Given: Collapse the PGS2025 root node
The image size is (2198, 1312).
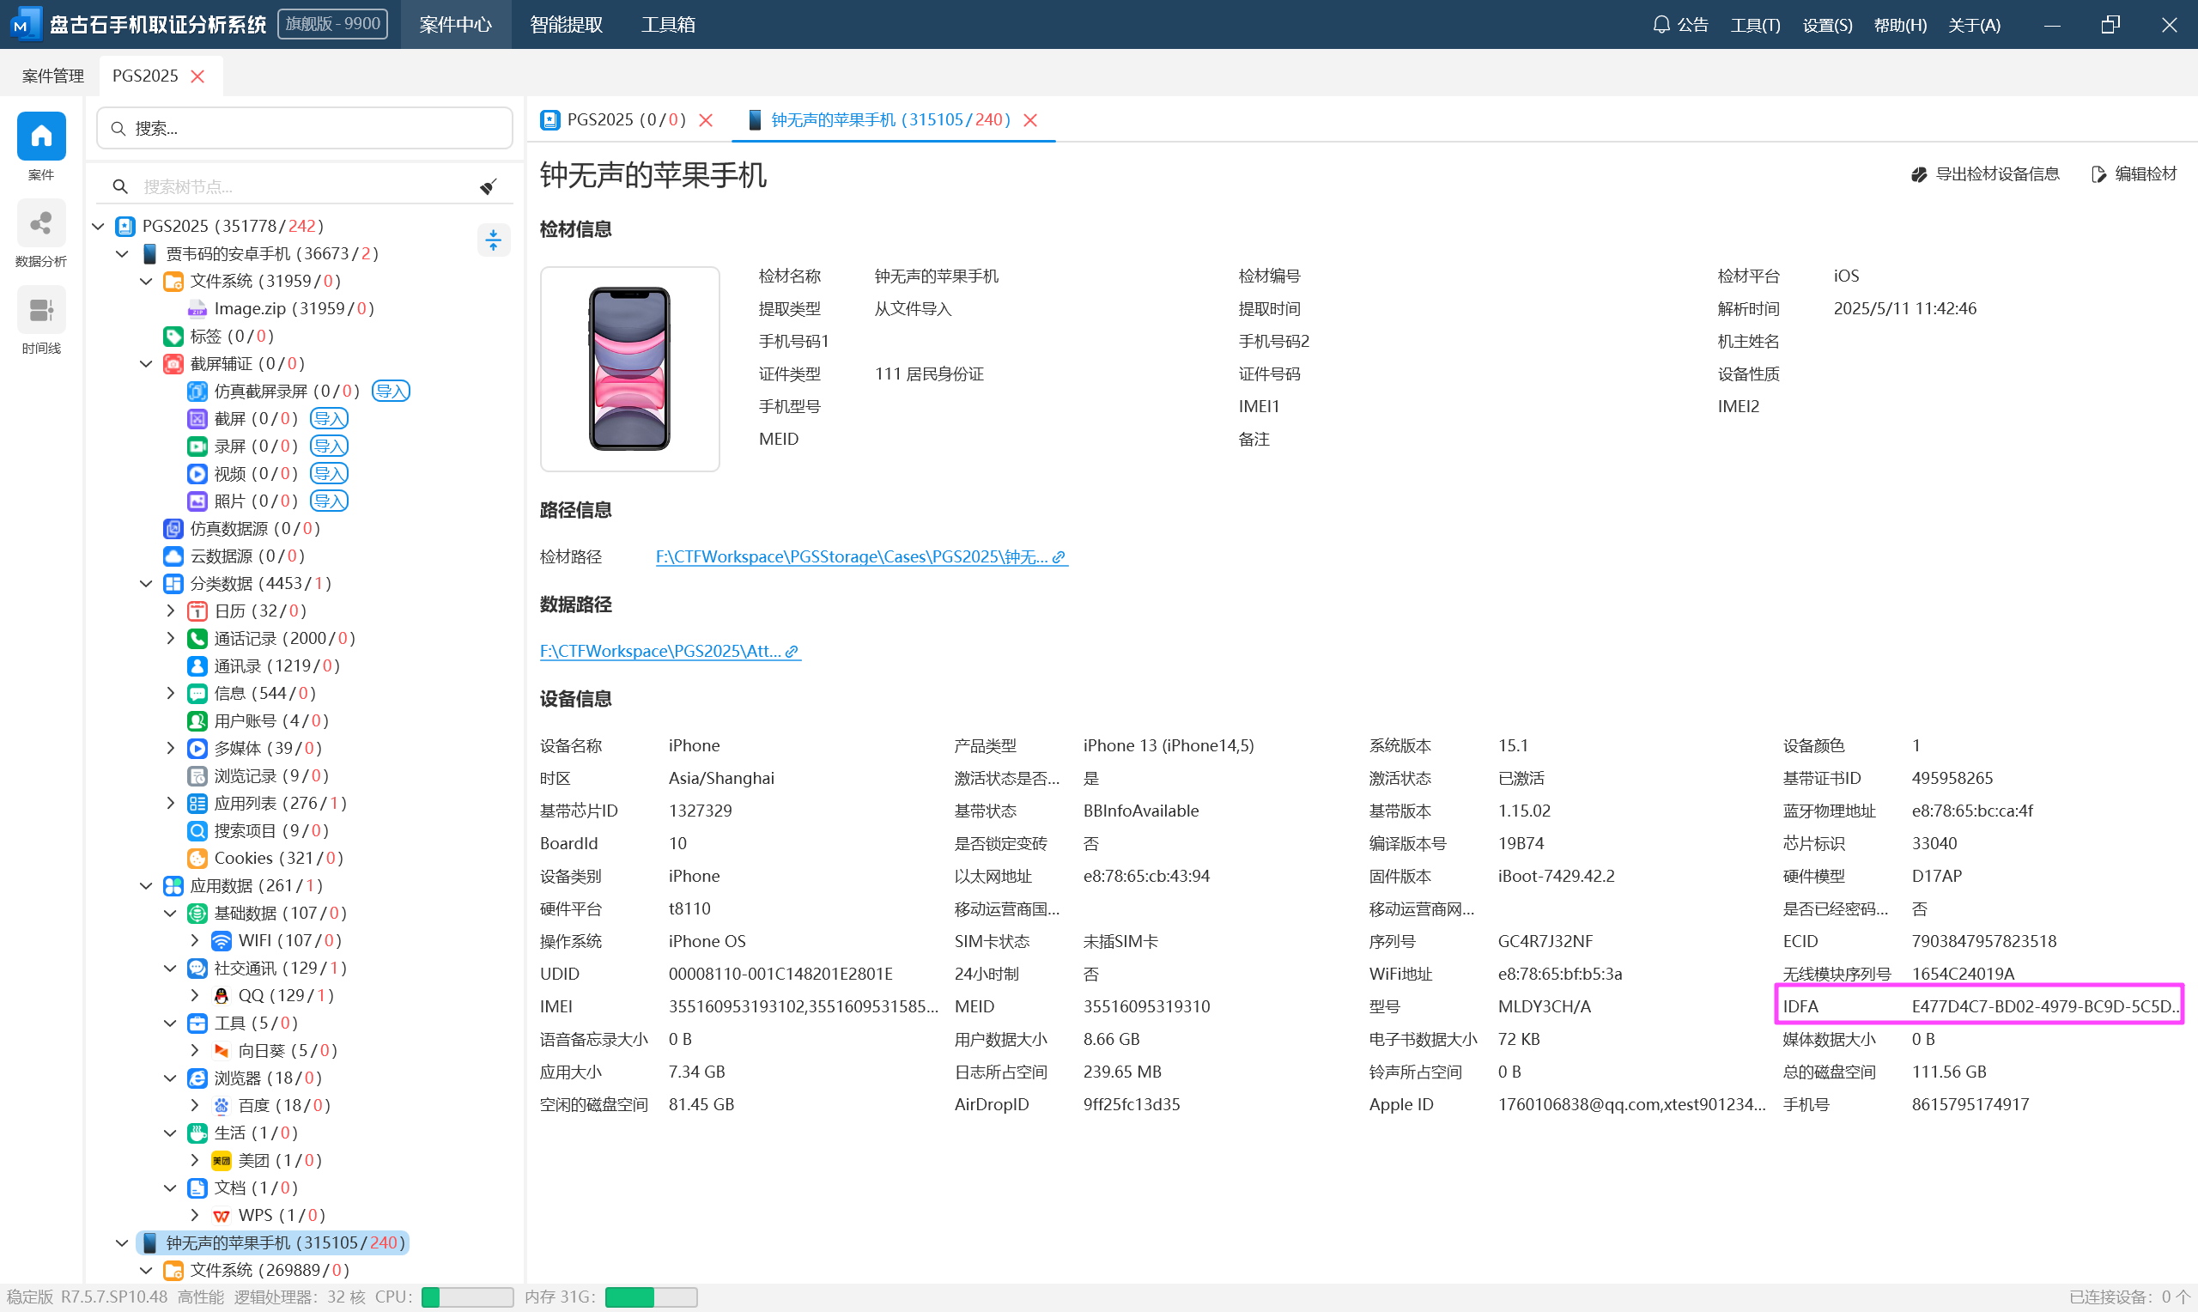Looking at the screenshot, I should click(x=98, y=227).
